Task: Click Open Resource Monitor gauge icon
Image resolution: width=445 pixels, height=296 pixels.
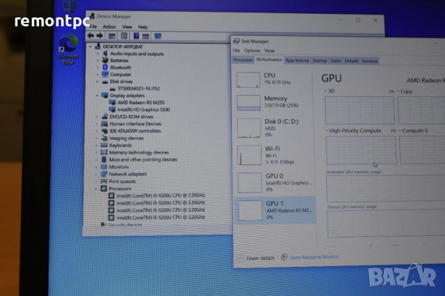Action: [x=284, y=257]
